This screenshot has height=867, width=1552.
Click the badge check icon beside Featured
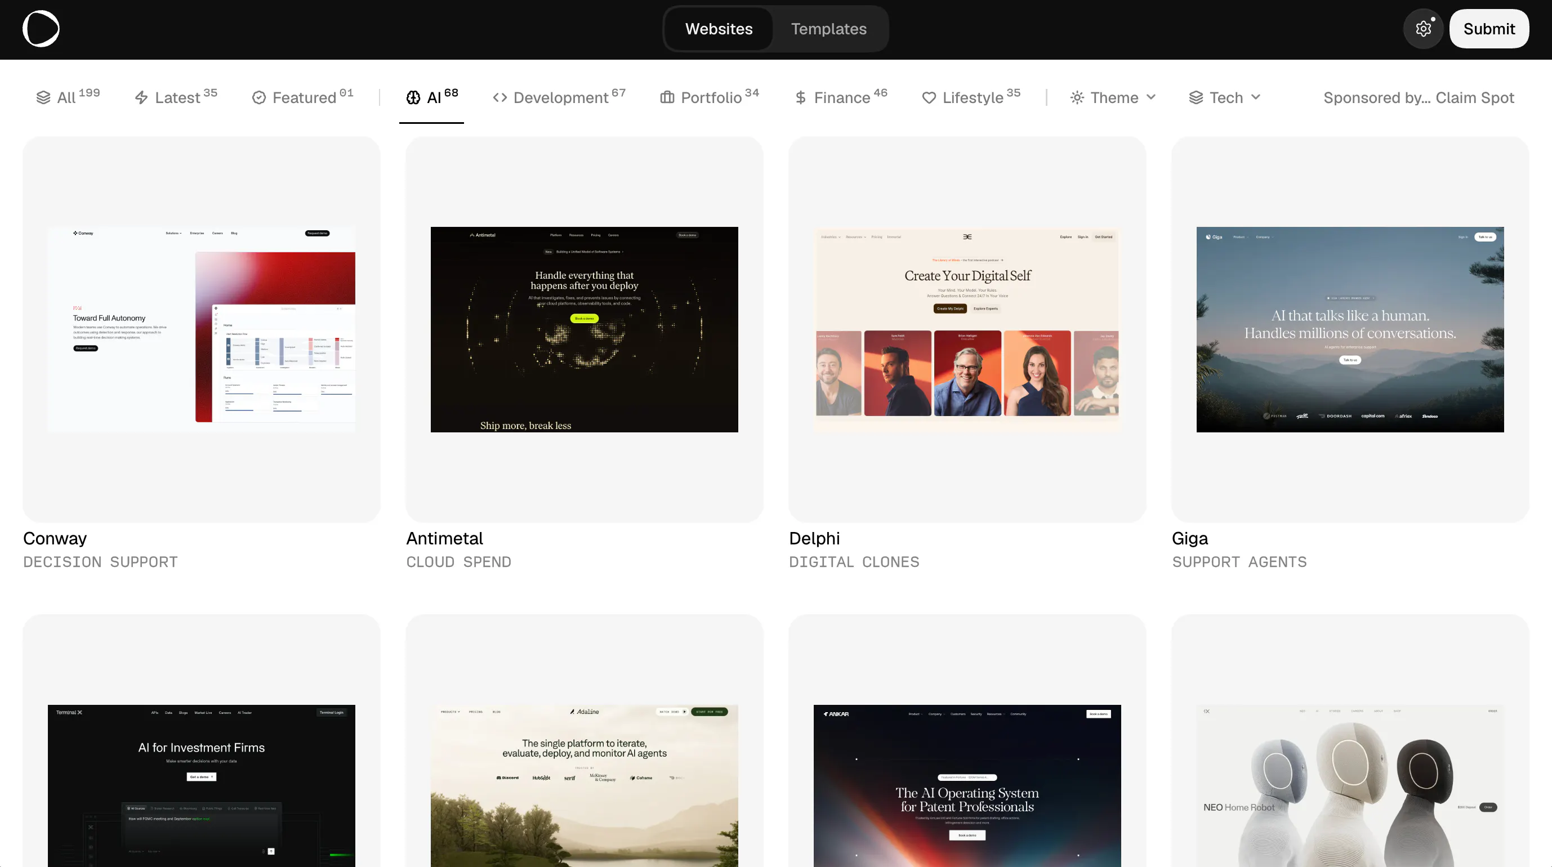tap(259, 97)
